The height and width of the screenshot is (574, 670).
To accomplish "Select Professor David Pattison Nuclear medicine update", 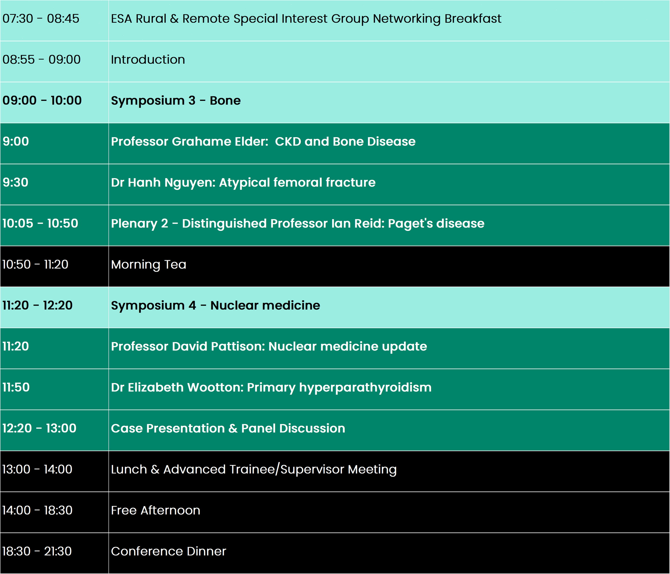I will coord(269,347).
